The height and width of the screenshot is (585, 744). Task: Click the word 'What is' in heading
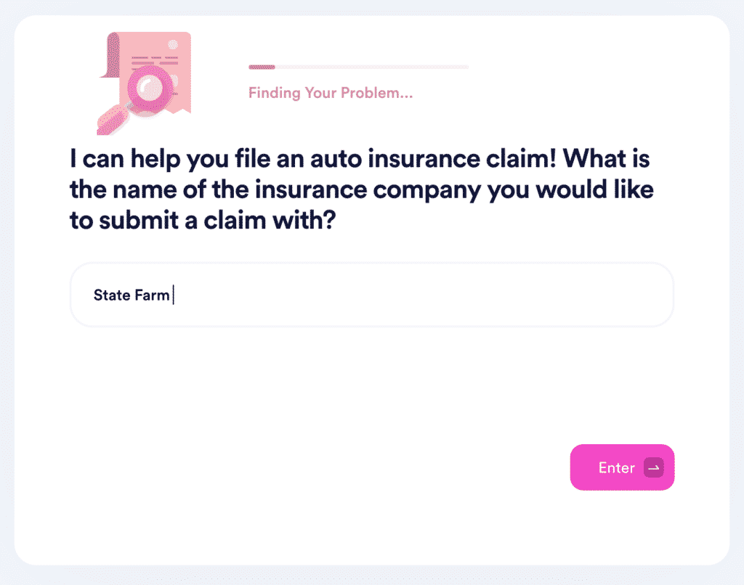[607, 158]
